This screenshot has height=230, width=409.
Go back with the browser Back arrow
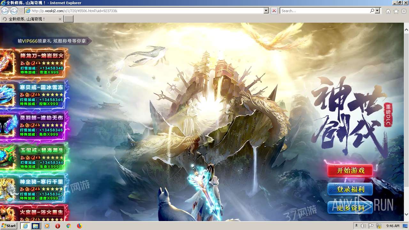click(5, 11)
